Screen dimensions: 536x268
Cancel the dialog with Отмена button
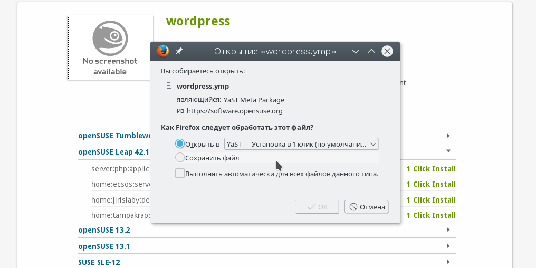pos(367,207)
